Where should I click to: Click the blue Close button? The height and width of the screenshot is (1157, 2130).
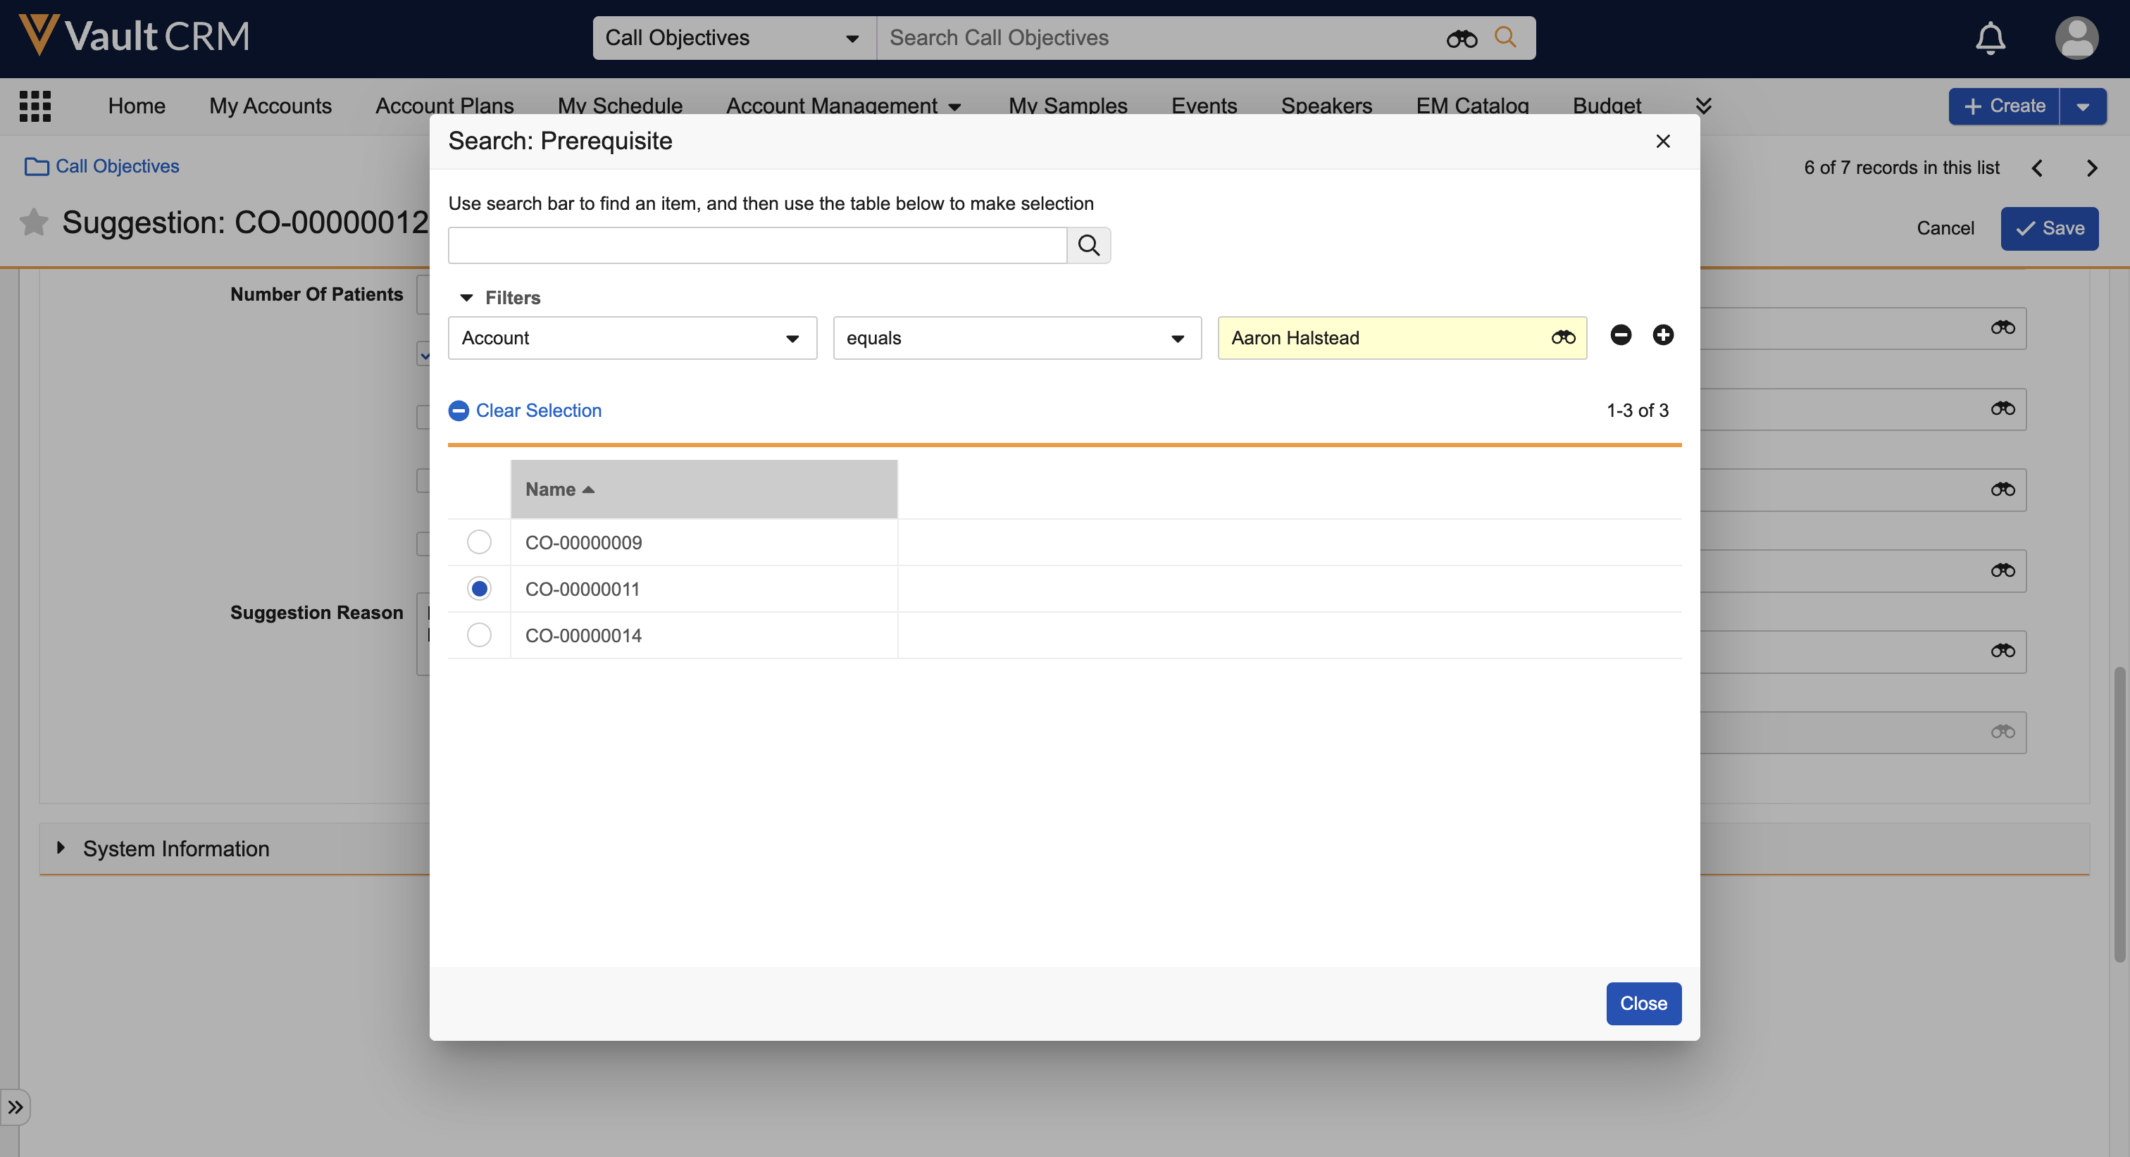(x=1642, y=1003)
